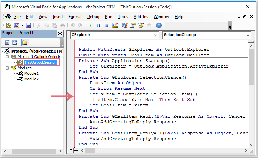Click View Code button in Project panel
Viewport: 258px width, 158px height.
7,42
